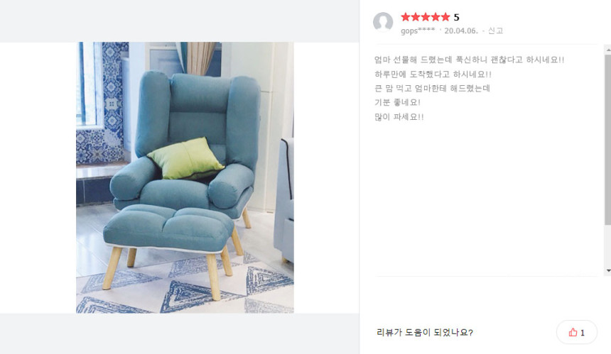The width and height of the screenshot is (611, 354).
Task: Click the like count number 1
Action: click(583, 333)
